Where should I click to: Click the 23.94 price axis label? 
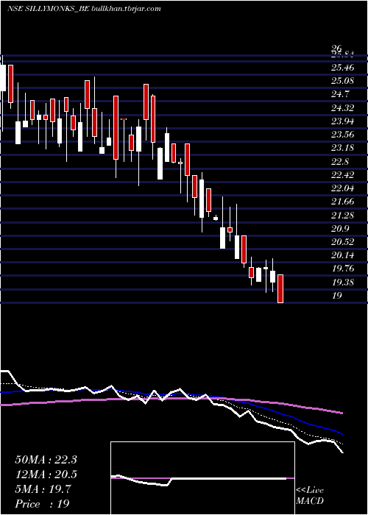pos(342,121)
